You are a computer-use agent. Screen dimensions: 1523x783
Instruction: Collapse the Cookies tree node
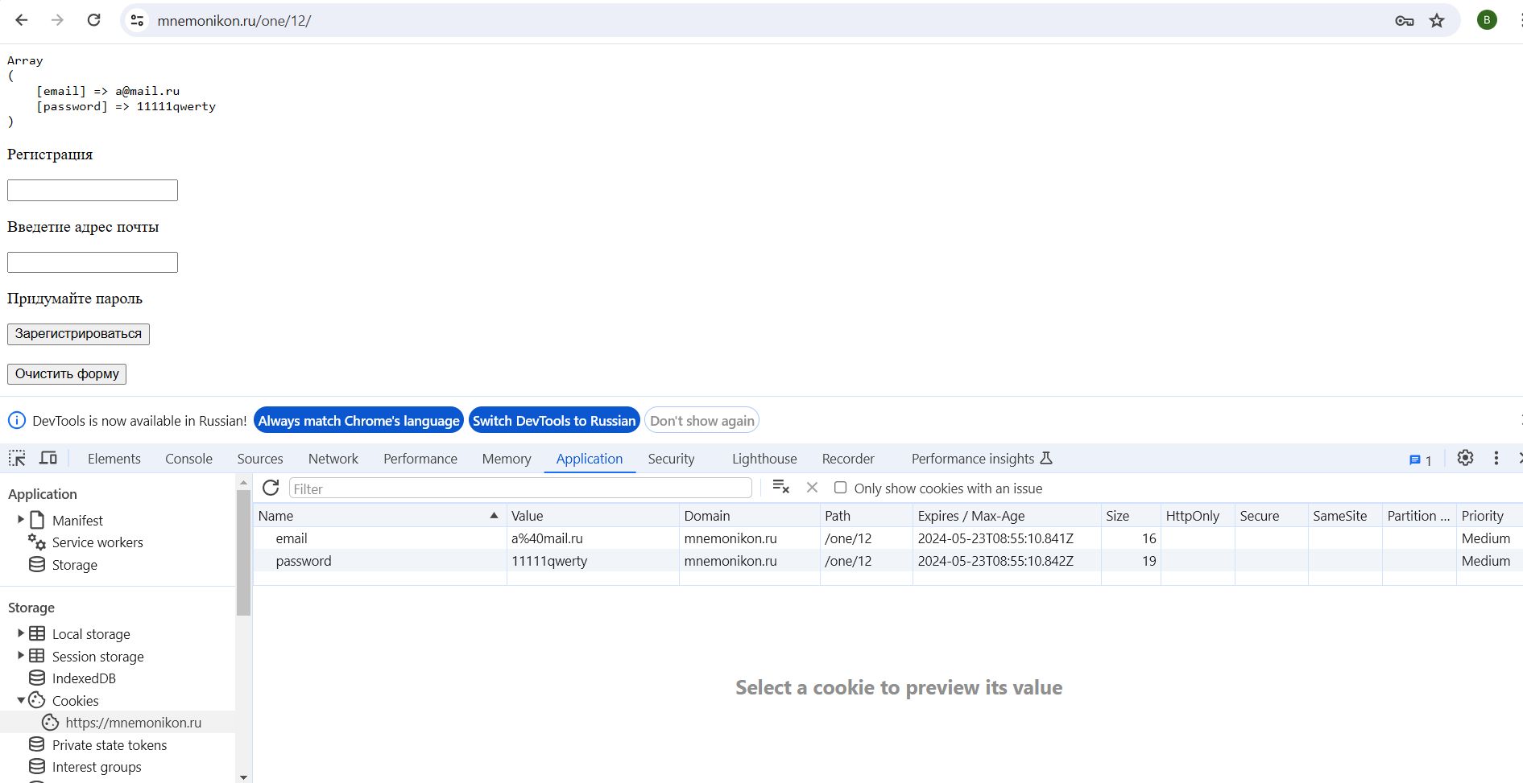pyautogui.click(x=21, y=700)
